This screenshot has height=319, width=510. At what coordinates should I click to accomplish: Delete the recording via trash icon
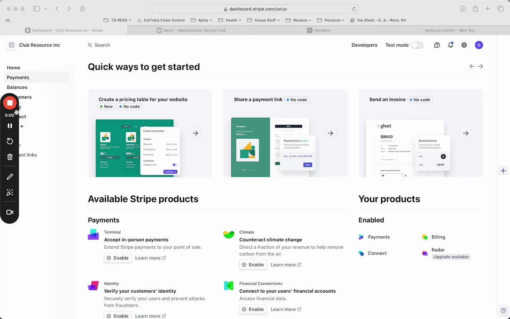(x=10, y=157)
